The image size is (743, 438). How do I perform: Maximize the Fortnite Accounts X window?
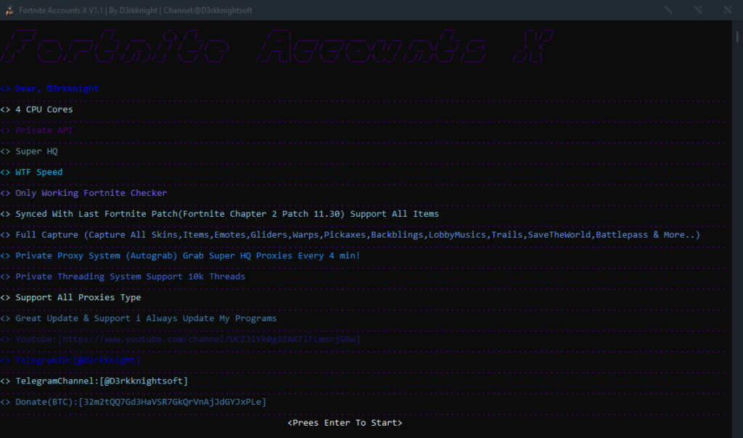click(x=698, y=10)
